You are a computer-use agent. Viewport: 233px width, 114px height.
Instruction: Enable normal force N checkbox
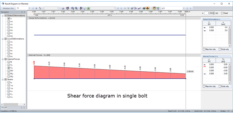(9, 62)
